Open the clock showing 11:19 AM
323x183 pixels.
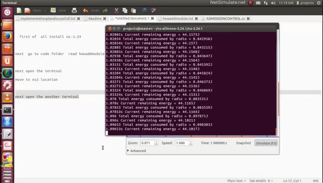[x=286, y=3]
